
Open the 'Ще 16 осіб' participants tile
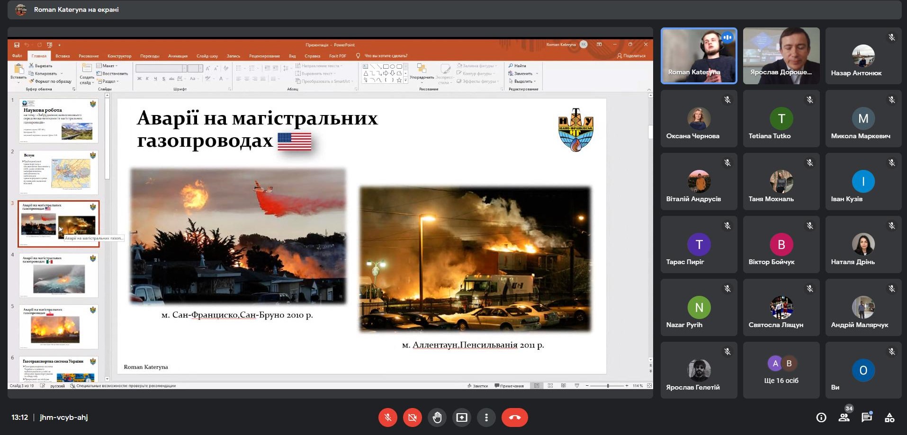(781, 370)
